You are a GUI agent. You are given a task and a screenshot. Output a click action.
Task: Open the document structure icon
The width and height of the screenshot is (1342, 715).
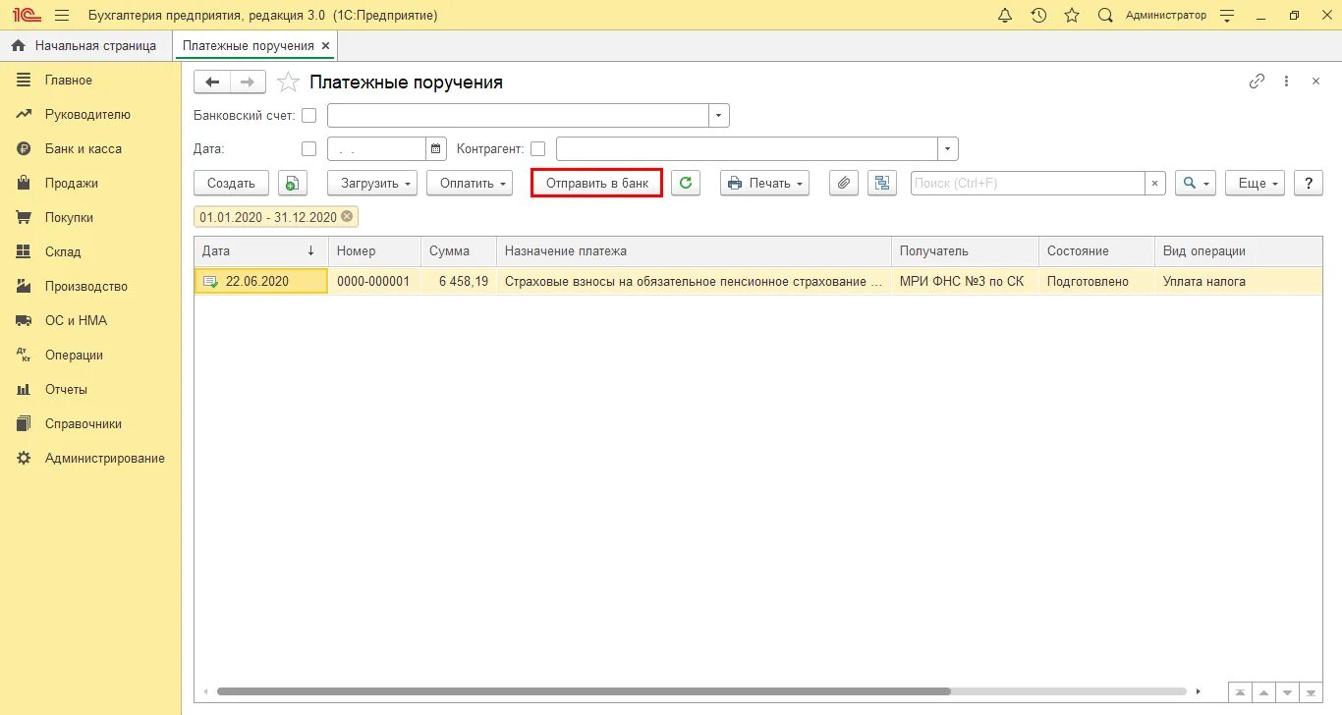click(x=882, y=183)
